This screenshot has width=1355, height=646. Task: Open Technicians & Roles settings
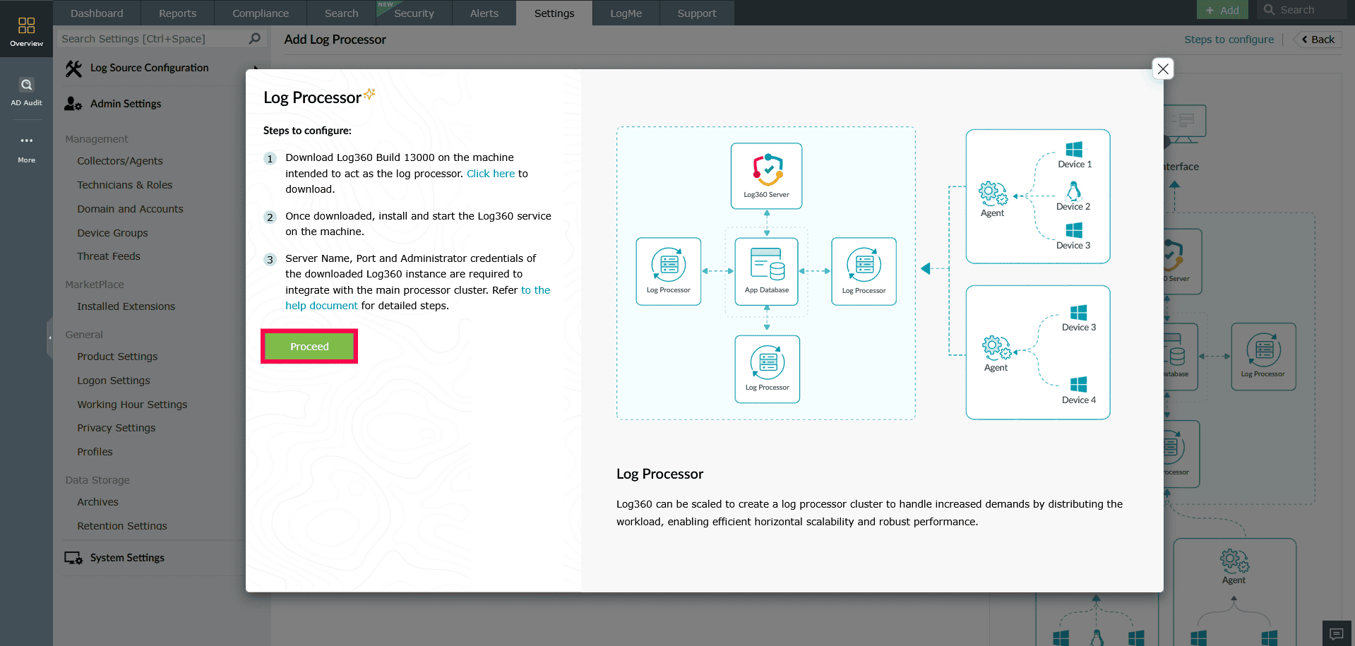click(x=125, y=185)
